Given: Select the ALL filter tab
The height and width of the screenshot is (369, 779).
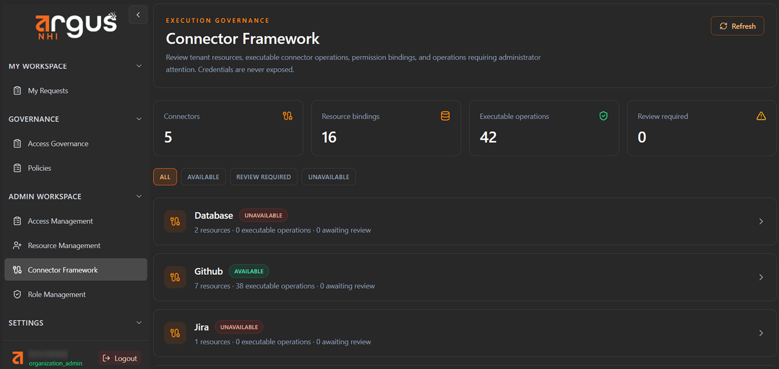Looking at the screenshot, I should pyautogui.click(x=165, y=177).
